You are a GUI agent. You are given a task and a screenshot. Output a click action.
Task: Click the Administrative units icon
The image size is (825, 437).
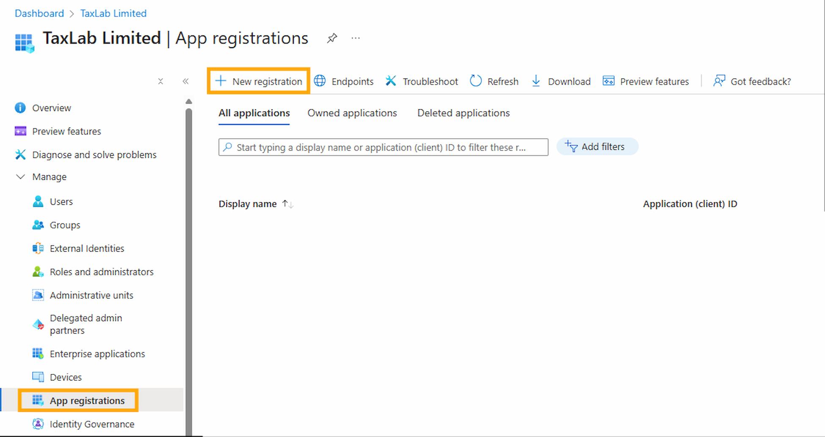tap(38, 295)
